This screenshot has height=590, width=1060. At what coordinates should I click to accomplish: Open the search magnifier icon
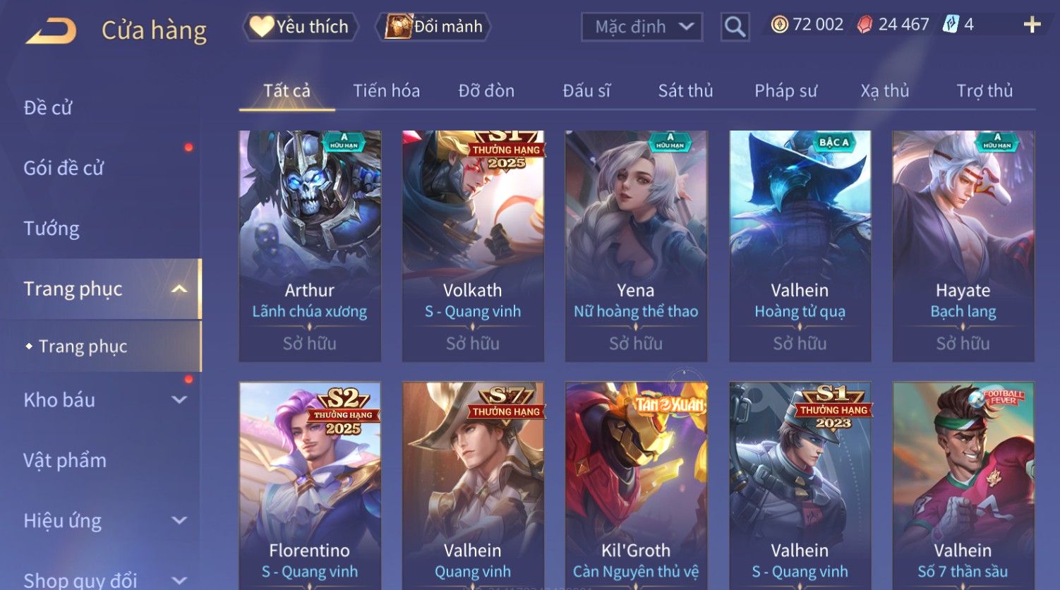click(x=735, y=28)
